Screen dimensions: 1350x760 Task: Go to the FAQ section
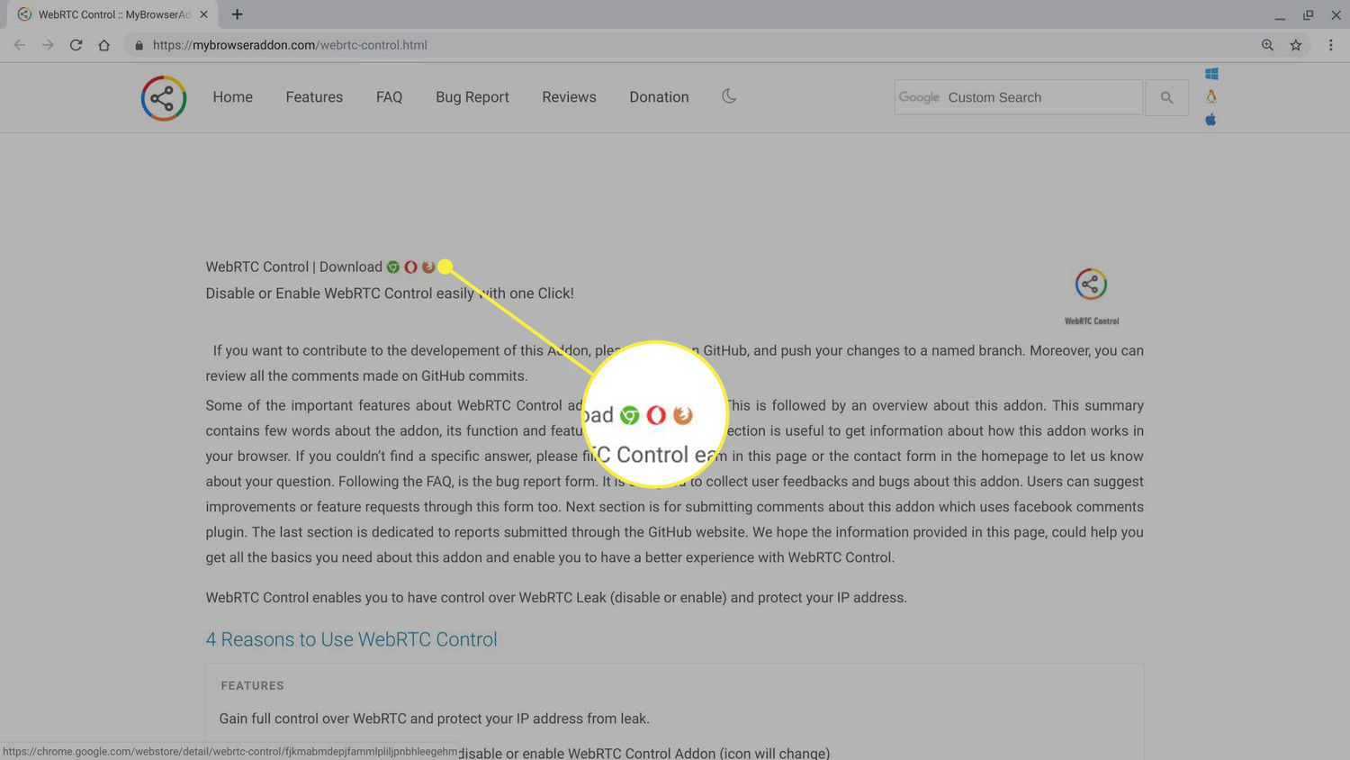click(x=389, y=97)
